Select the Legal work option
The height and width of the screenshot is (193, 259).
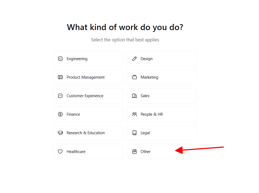[162, 133]
